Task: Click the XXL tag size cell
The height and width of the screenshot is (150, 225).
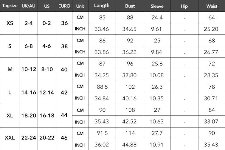Action: (10, 138)
